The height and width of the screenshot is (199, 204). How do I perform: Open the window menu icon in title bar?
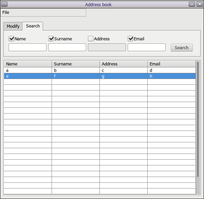(x=4, y=4)
